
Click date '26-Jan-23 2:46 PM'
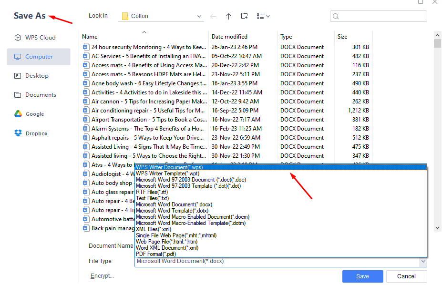[x=235, y=47]
